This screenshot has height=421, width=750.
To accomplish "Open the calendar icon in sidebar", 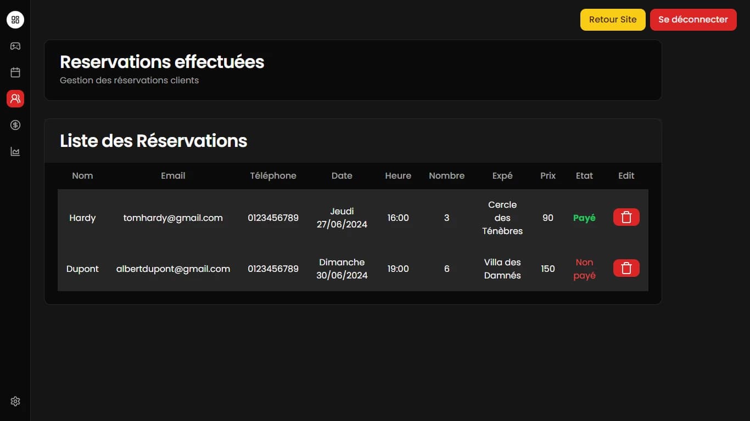I will point(15,72).
